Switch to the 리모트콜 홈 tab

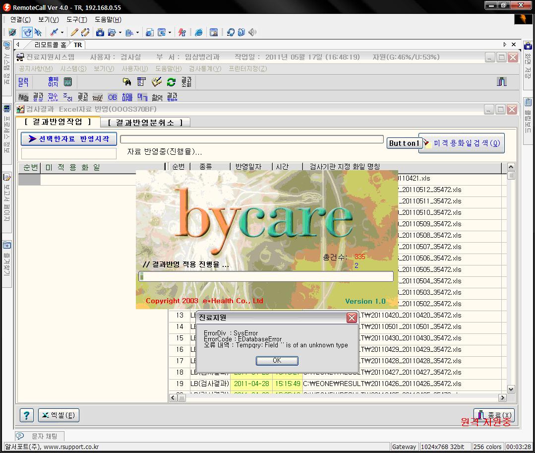50,45
